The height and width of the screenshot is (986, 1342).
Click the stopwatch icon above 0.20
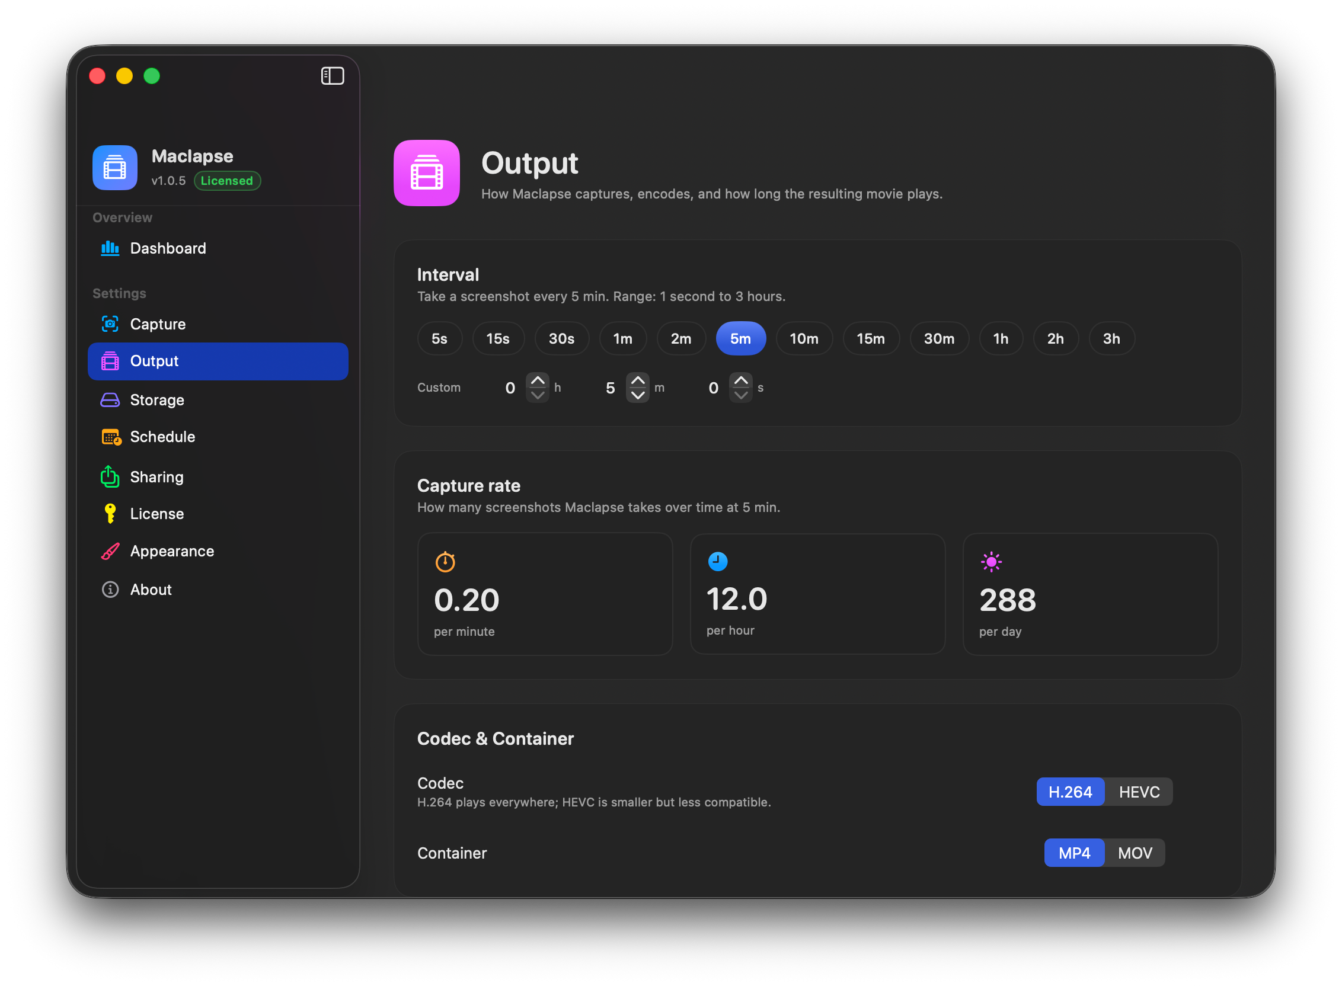pyautogui.click(x=445, y=562)
